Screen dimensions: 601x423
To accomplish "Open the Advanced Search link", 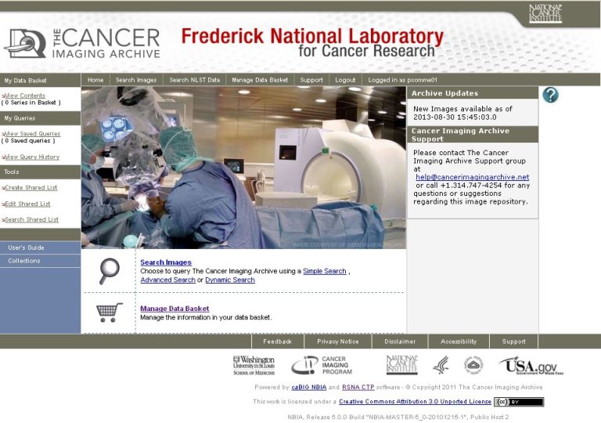I will [x=168, y=280].
